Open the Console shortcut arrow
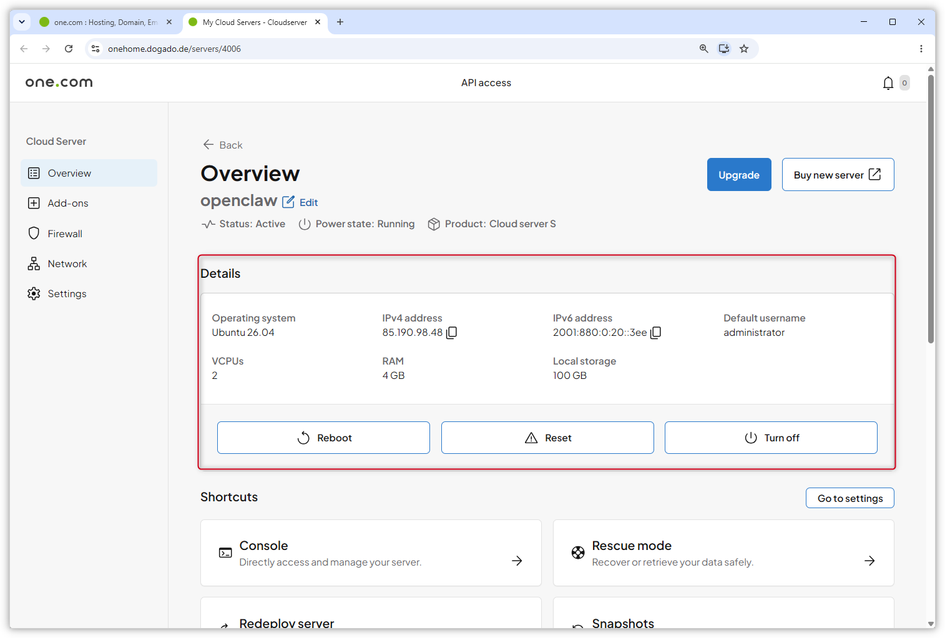Image resolution: width=945 pixels, height=638 pixels. pyautogui.click(x=517, y=561)
